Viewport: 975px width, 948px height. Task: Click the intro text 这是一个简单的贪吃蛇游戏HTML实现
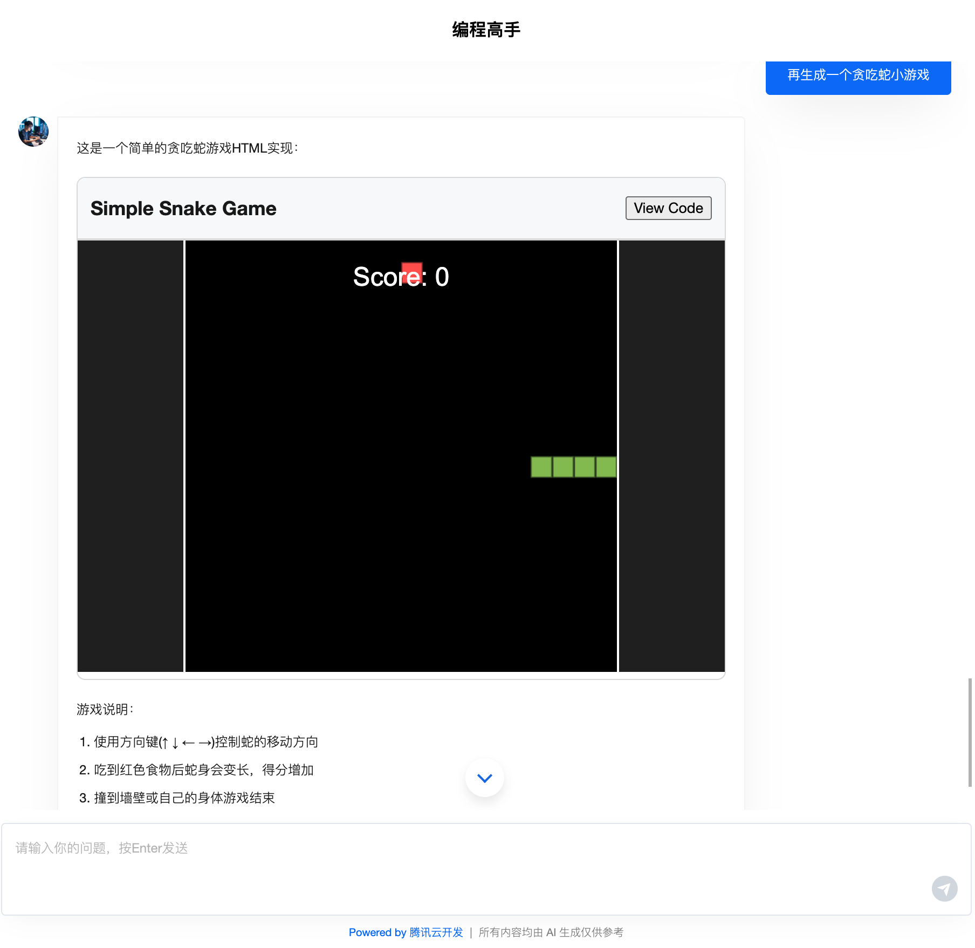click(x=187, y=148)
